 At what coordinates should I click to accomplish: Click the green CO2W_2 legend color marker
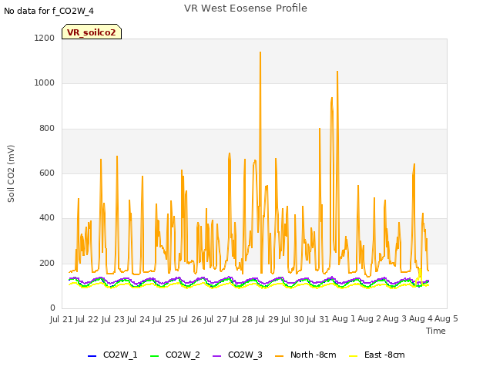pos(154,356)
